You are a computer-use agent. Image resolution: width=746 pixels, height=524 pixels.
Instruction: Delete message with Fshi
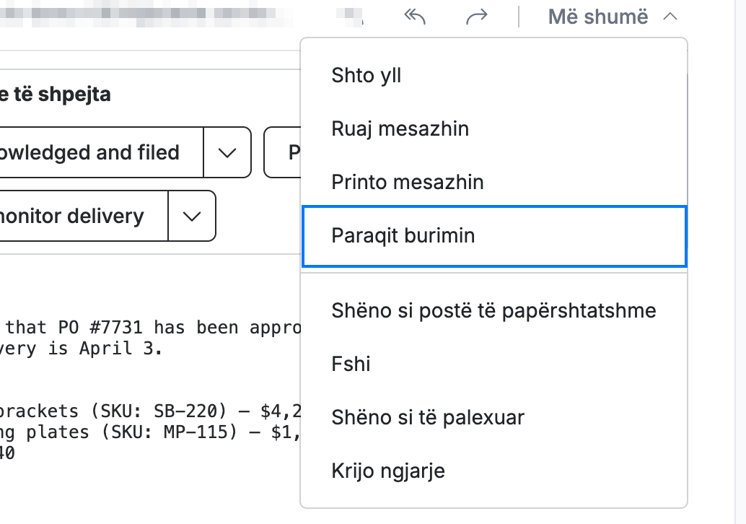[493, 364]
